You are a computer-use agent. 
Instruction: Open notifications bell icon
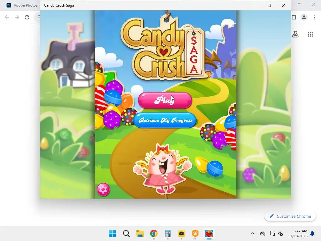pos(313,233)
